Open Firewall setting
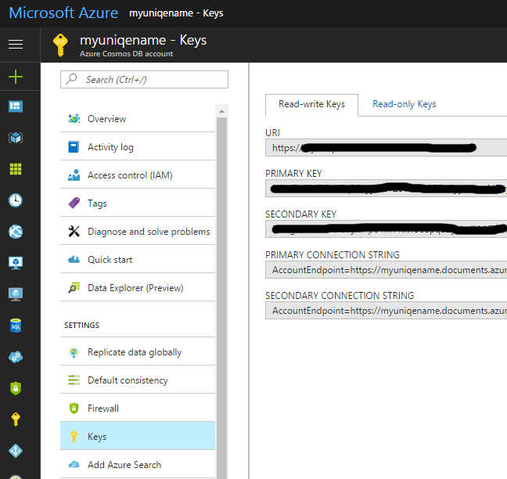507x479 pixels. coord(138,409)
